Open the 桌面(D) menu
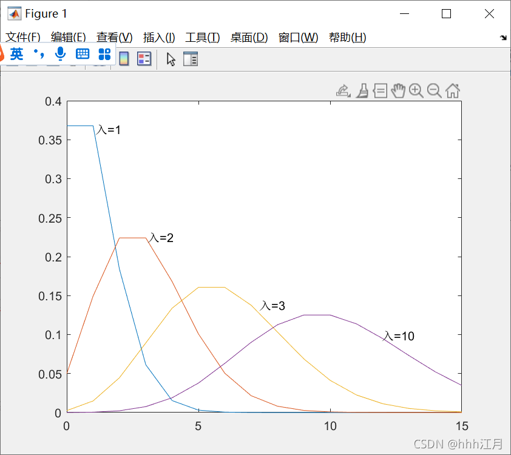 pos(249,38)
